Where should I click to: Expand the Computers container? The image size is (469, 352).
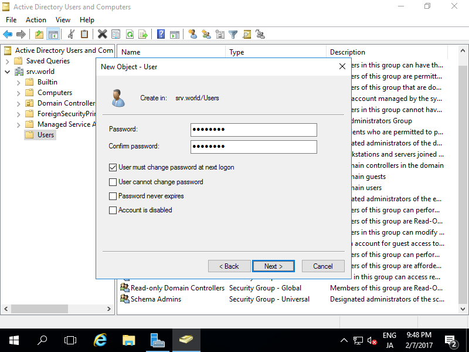pyautogui.click(x=19, y=93)
